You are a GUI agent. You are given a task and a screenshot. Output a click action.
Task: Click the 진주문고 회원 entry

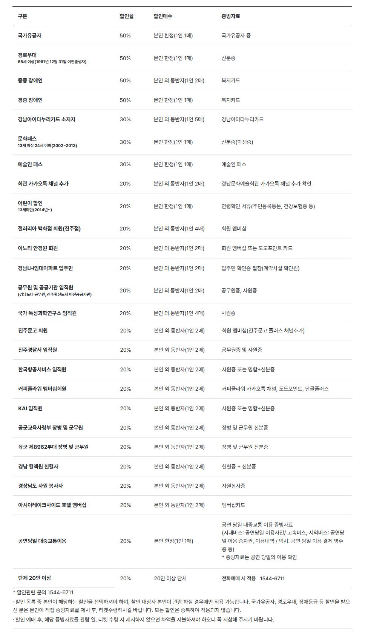33,331
